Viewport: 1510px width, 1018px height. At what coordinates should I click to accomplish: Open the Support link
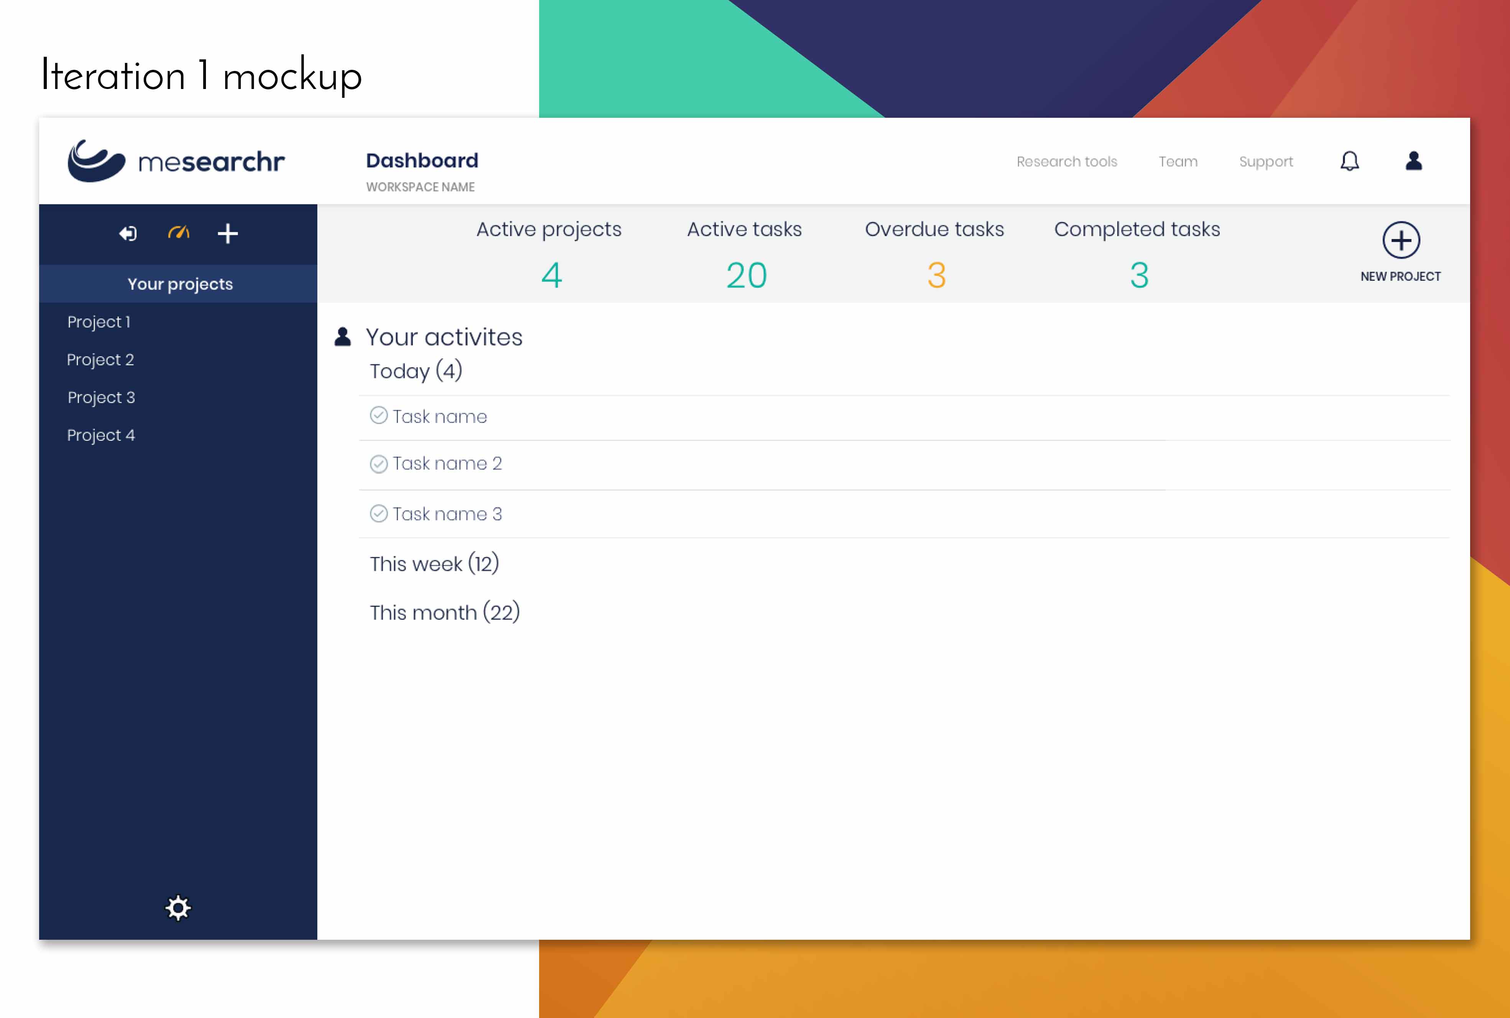pos(1265,161)
